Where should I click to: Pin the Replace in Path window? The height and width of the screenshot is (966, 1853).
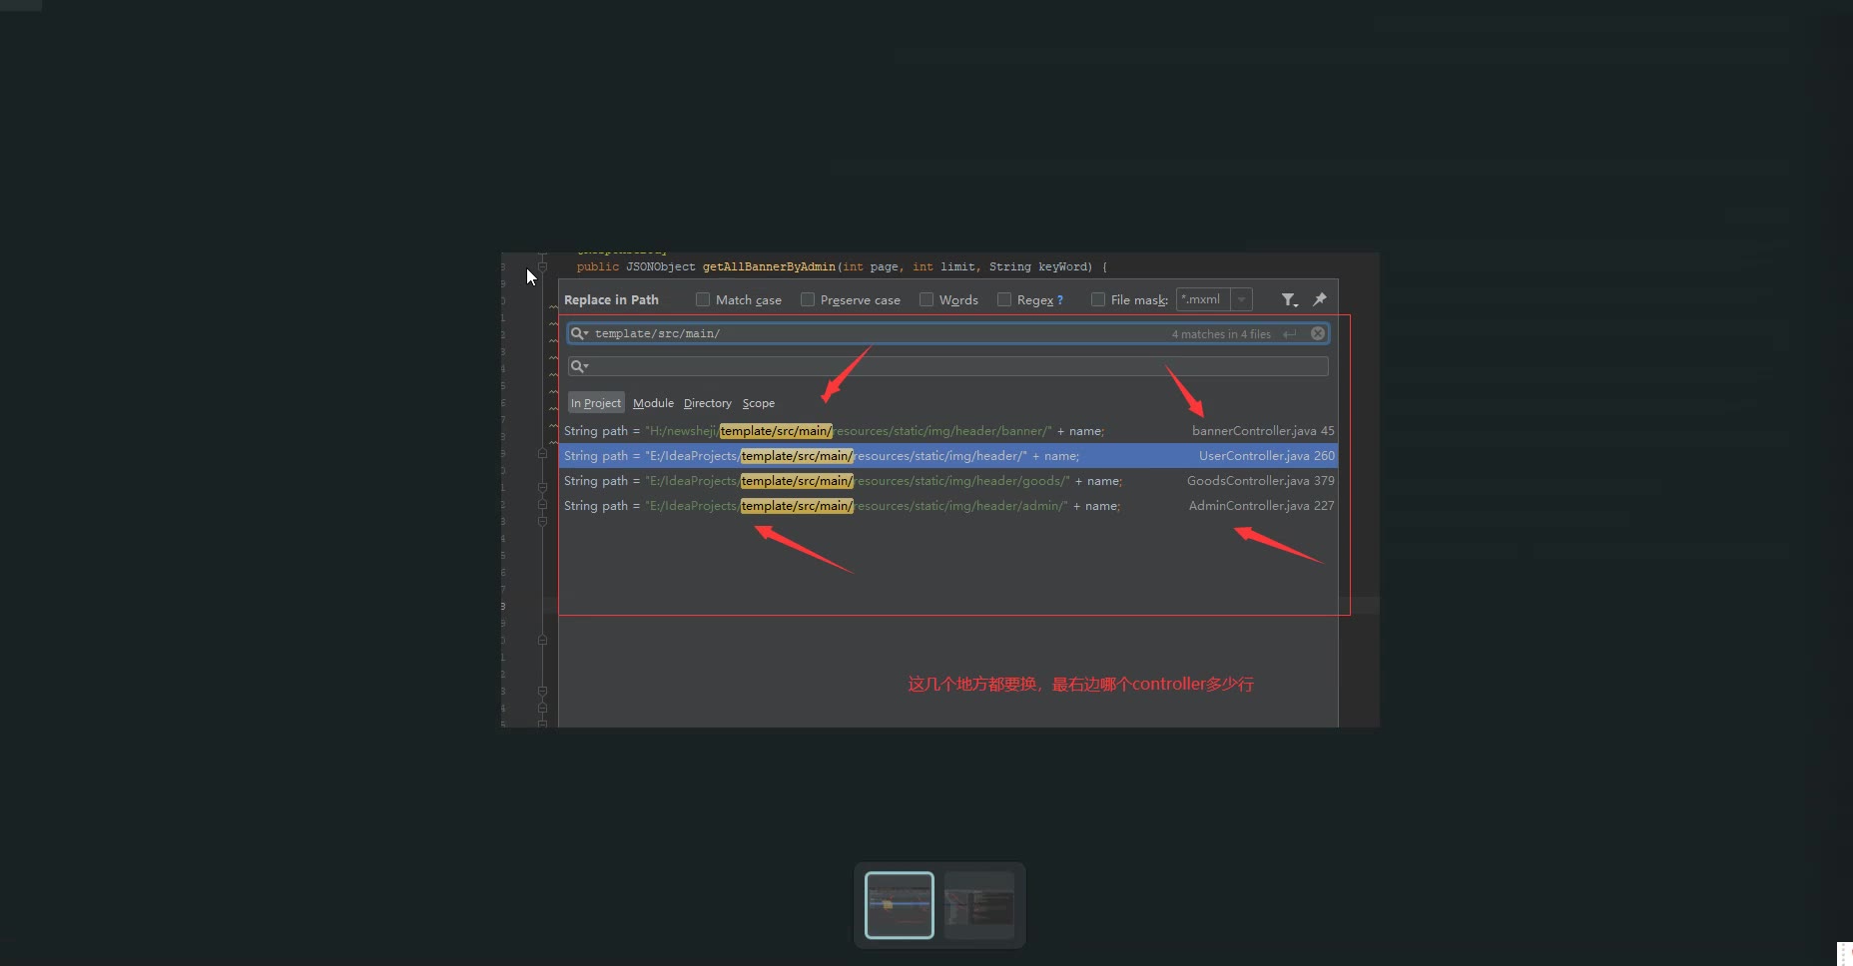point(1320,299)
